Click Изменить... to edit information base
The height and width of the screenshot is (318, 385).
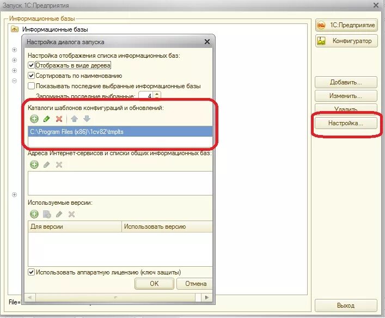coord(346,96)
